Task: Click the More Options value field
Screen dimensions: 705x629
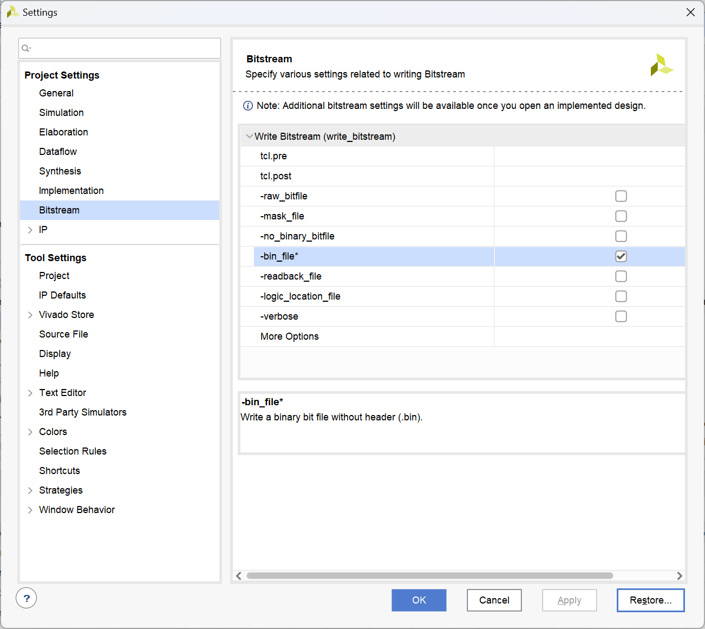Action: click(x=590, y=336)
